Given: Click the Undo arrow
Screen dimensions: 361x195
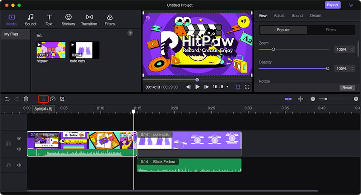Looking at the screenshot, I should pyautogui.click(x=7, y=99).
